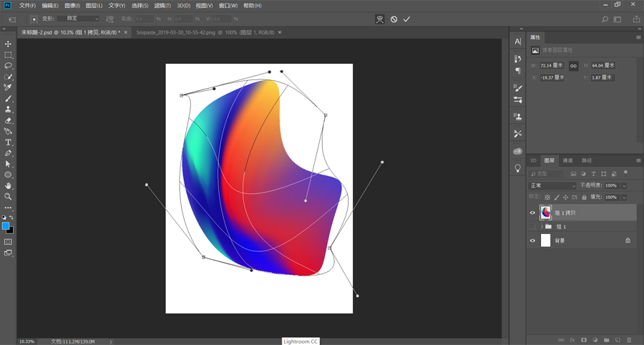
Task: Show the 组 1 group layer
Action: point(532,227)
